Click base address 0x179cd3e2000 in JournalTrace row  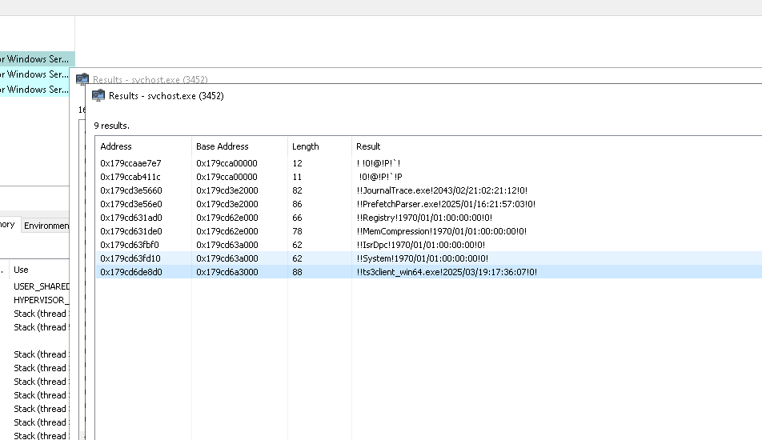(227, 190)
